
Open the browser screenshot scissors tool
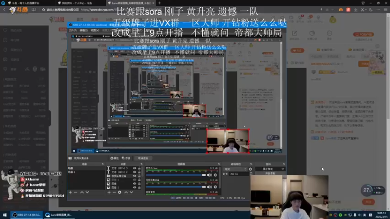363,10
